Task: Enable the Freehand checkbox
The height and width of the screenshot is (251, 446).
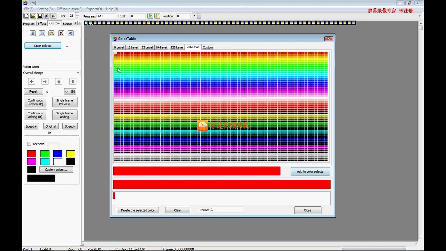Action: [x=29, y=144]
